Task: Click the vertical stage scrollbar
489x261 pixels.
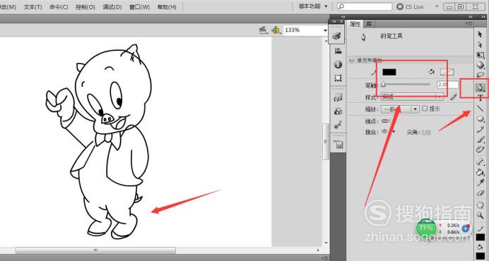Action: pyautogui.click(x=326, y=141)
